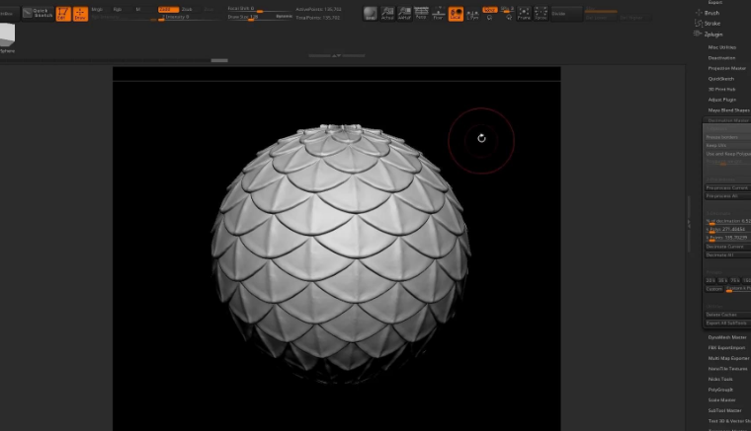751x431 pixels.
Task: Collapse the Decimation Master section
Action: coord(727,120)
